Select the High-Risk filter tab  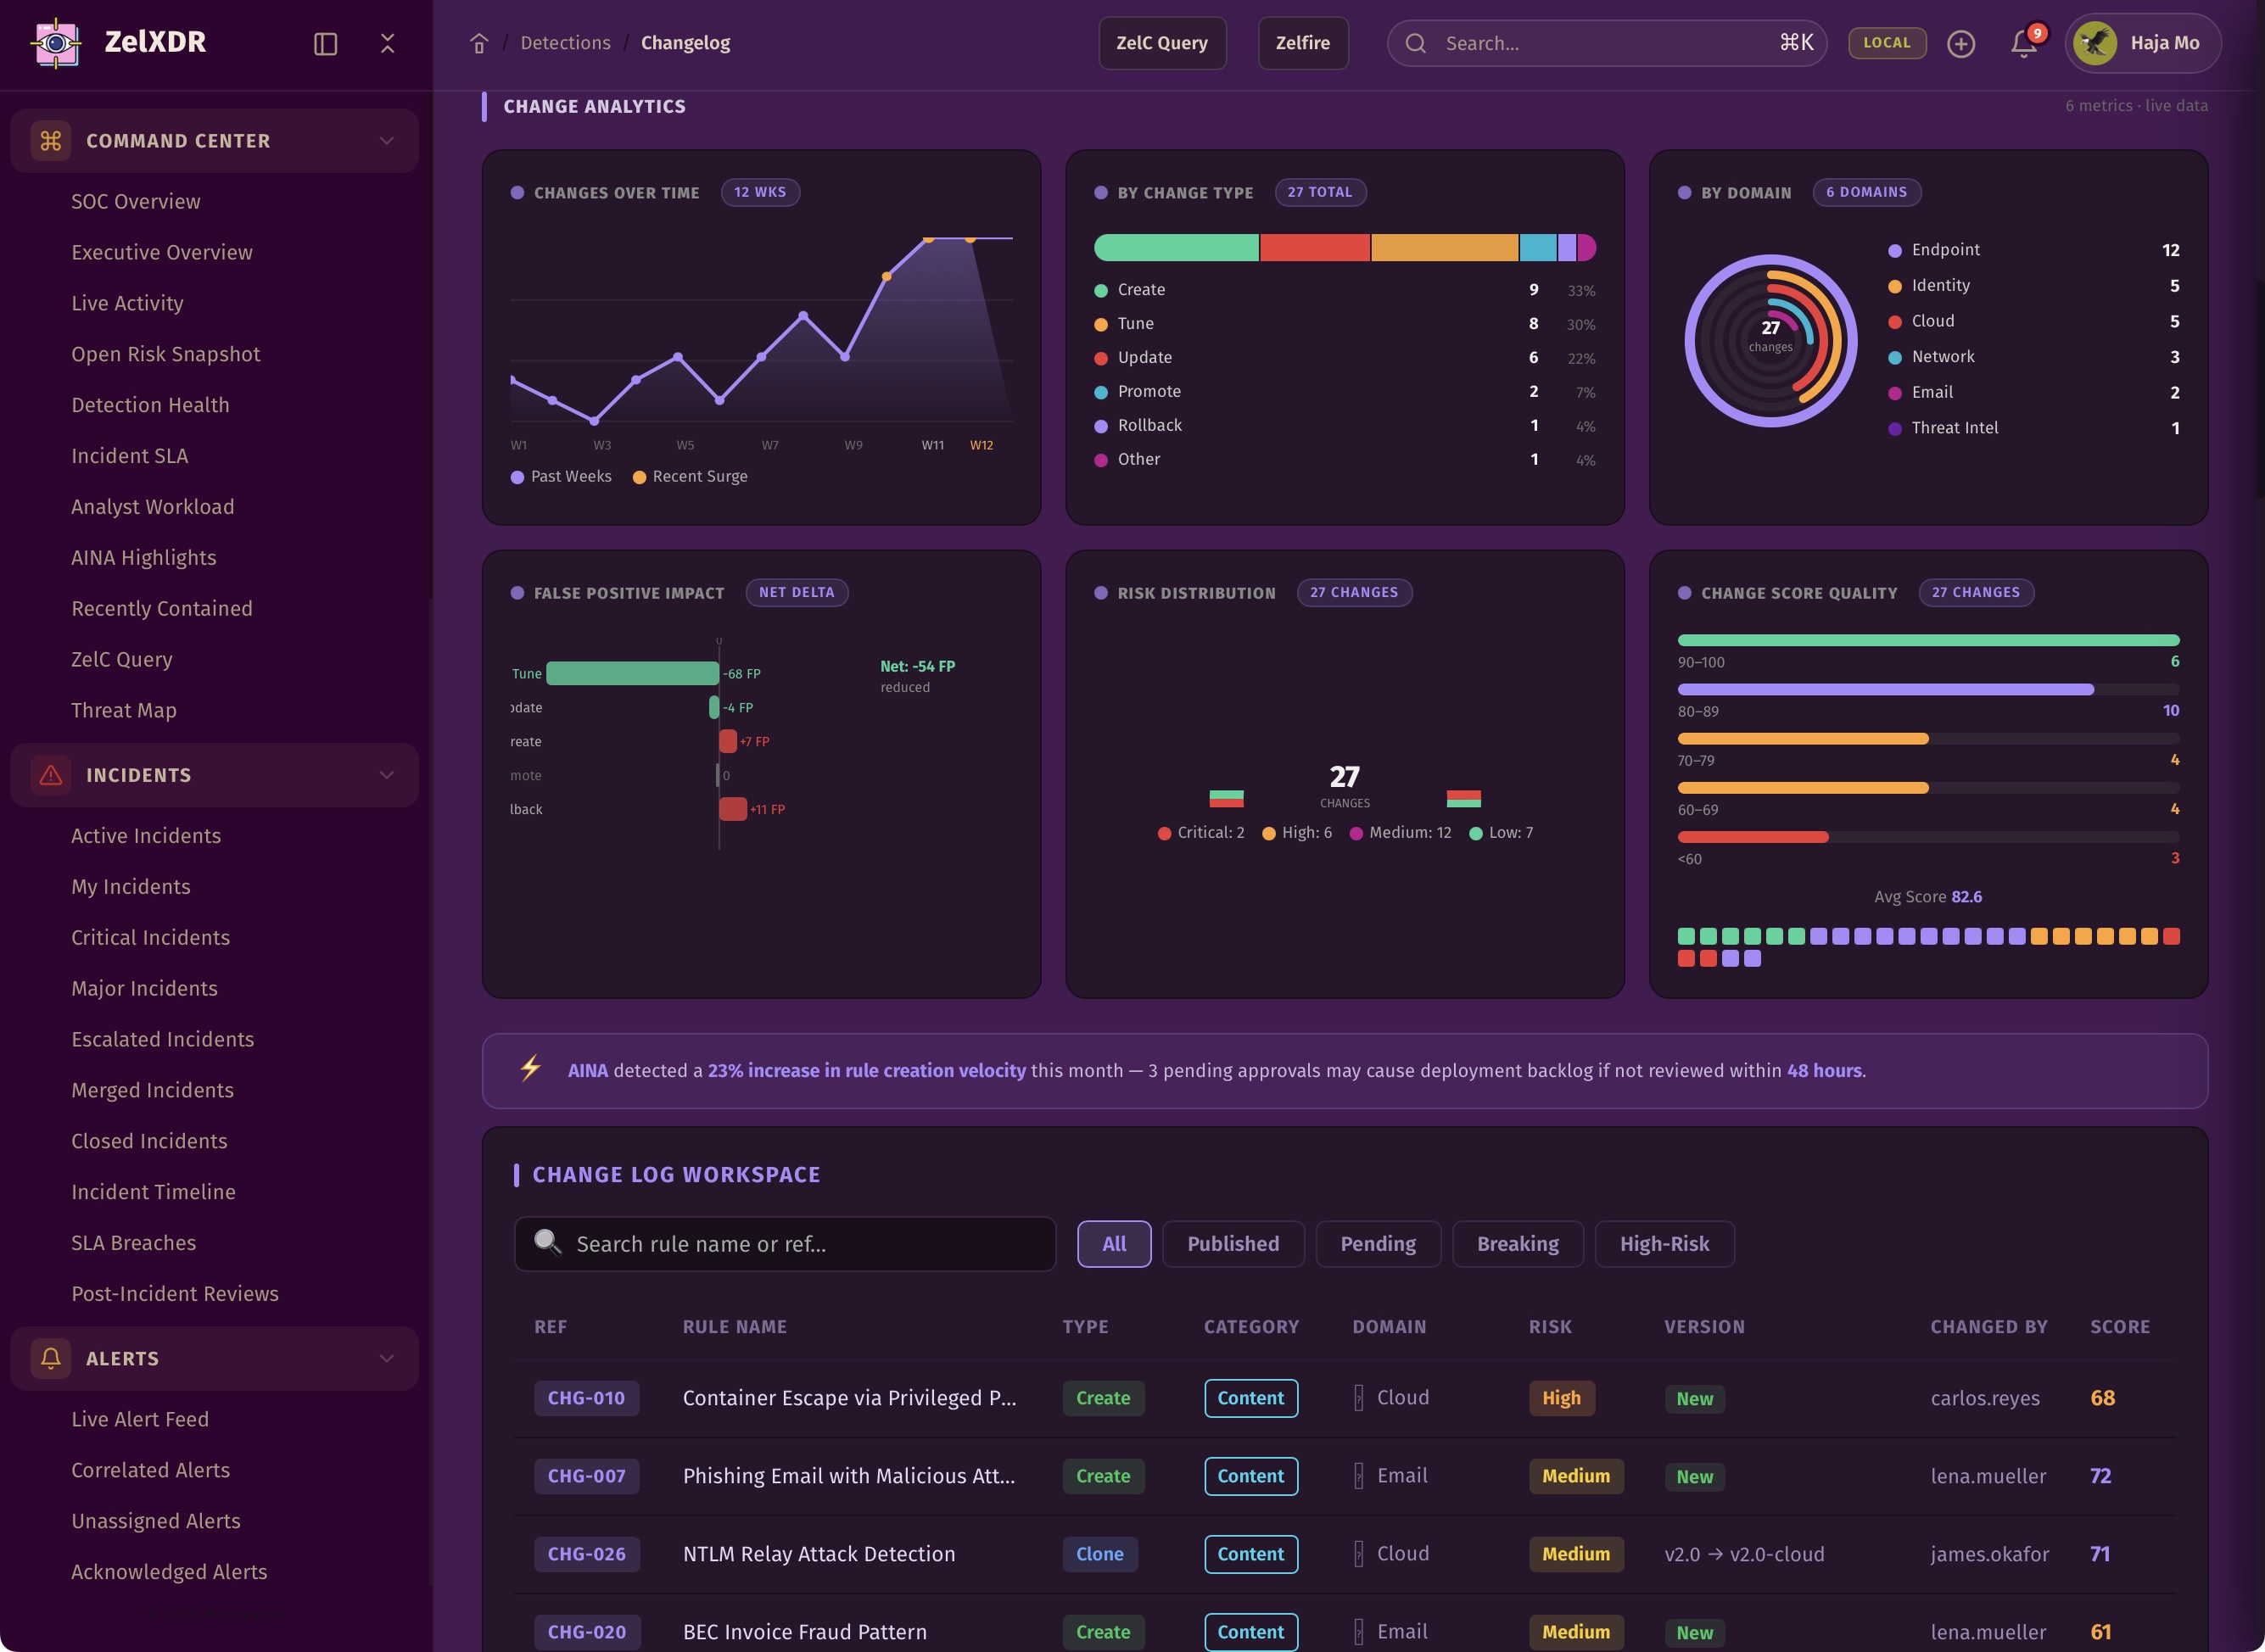click(1664, 1244)
